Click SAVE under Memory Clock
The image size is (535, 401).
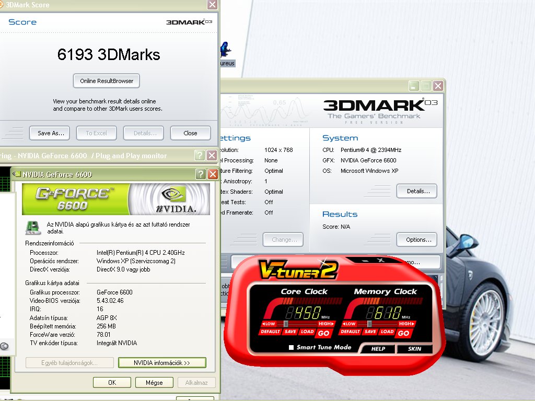point(370,332)
